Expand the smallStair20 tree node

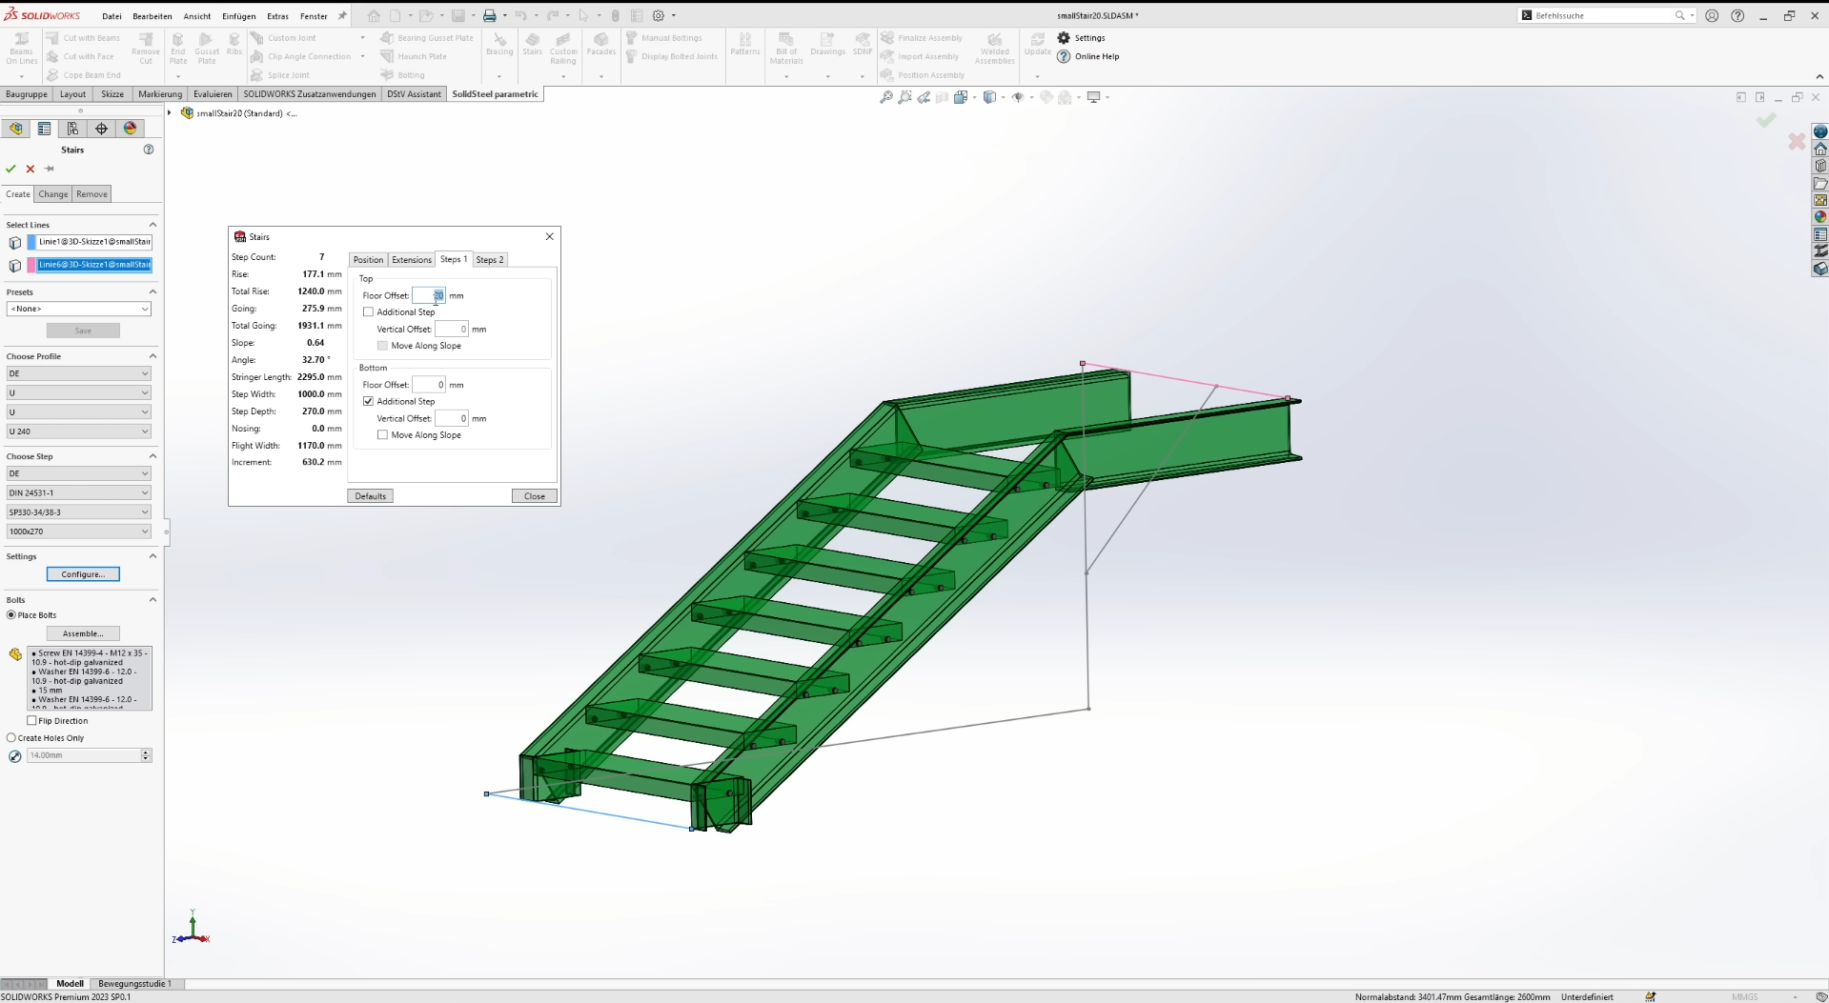pos(170,113)
